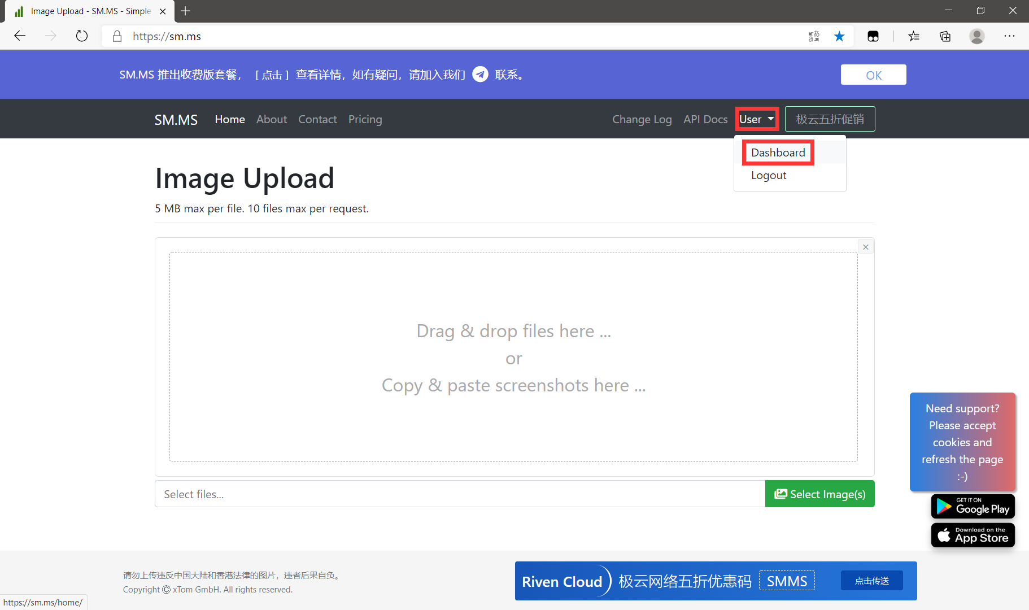Open the favorites list icon

[914, 36]
